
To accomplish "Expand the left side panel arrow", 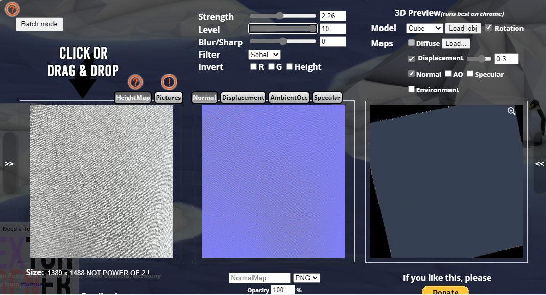I will 8,163.
